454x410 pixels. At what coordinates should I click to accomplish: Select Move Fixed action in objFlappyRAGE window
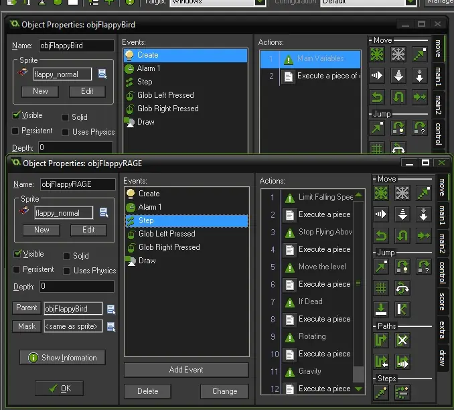pyautogui.click(x=381, y=193)
